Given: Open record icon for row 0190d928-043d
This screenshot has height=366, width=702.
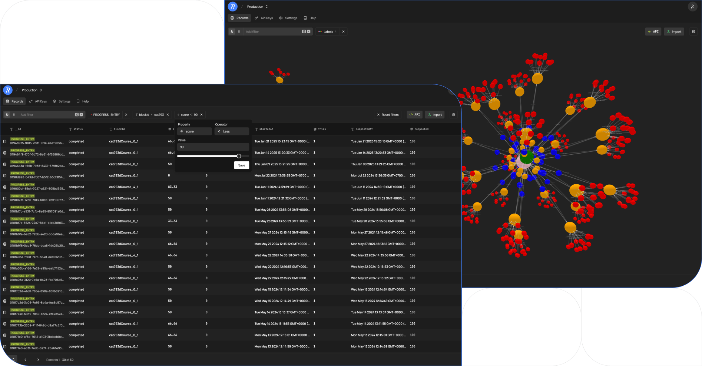Looking at the screenshot, I should click(5, 176).
